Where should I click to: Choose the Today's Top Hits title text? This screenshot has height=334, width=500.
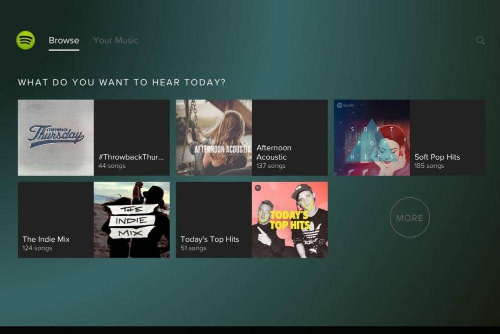209,239
